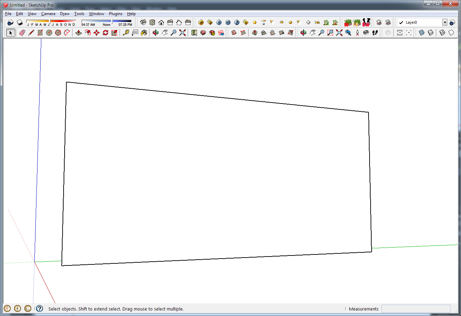Choose the red four-arrow Move tool
461x316 pixels.
pos(97,33)
